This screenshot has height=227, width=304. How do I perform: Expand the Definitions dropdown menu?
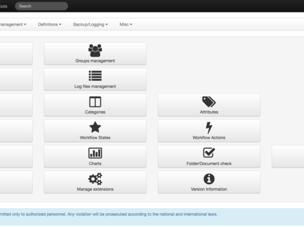[49, 24]
